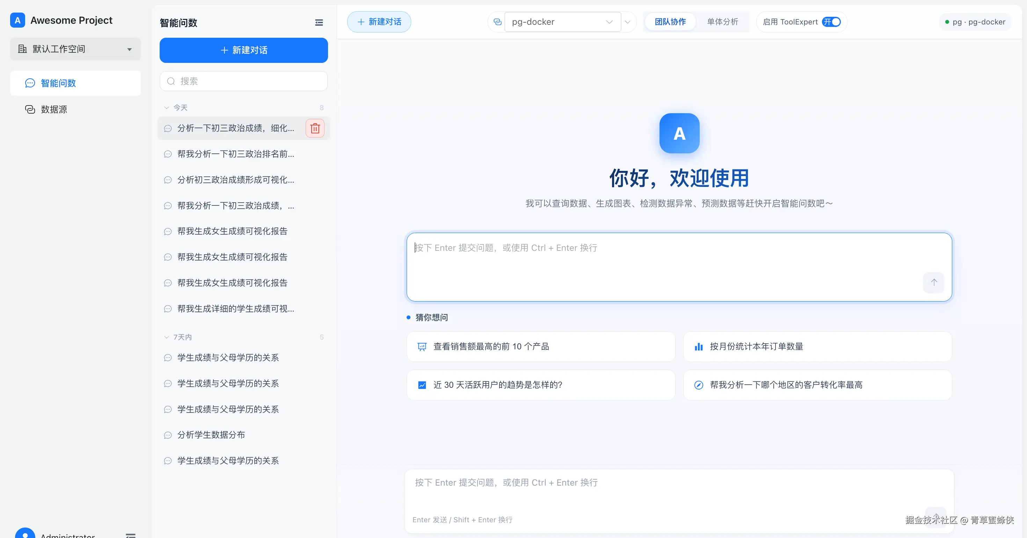Collapse the 智能问数 panel via menu icon
The height and width of the screenshot is (538, 1027).
[x=319, y=23]
